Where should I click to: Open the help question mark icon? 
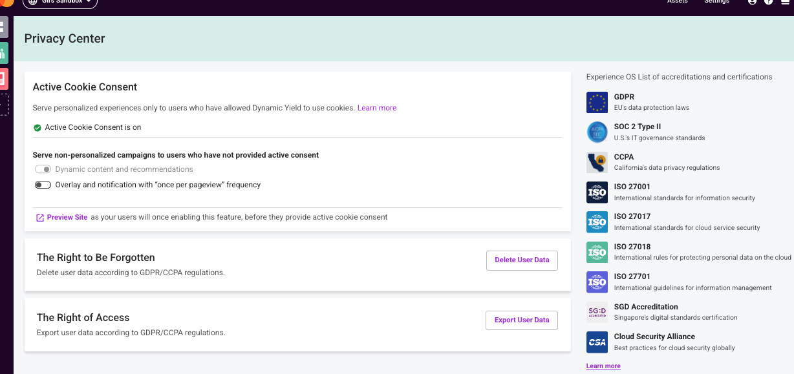click(x=768, y=2)
